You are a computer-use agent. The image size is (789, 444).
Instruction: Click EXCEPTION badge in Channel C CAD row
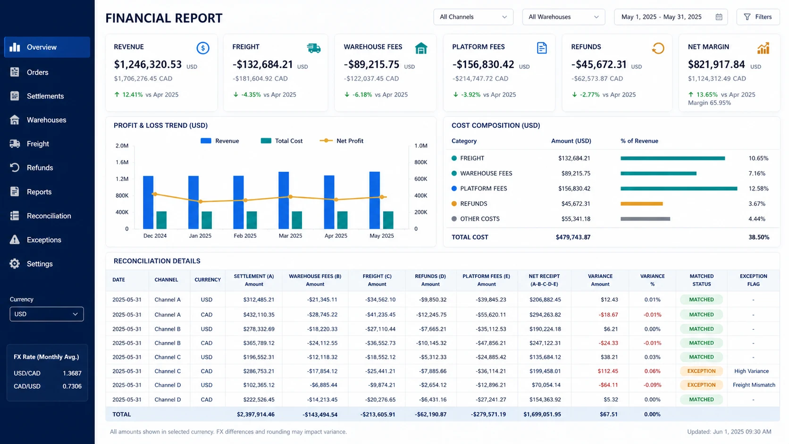(701, 371)
